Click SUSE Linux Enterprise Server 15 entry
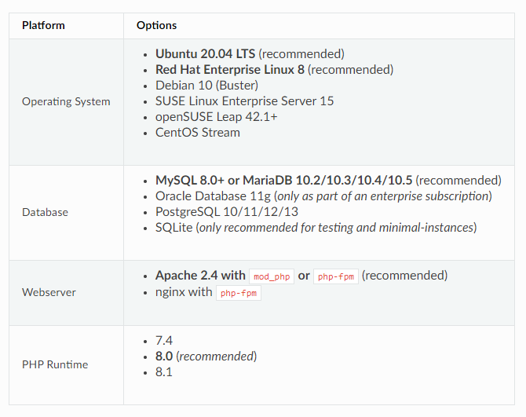The height and width of the screenshot is (417, 526). pos(244,101)
